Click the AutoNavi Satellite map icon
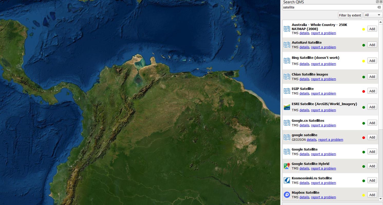 (287, 45)
